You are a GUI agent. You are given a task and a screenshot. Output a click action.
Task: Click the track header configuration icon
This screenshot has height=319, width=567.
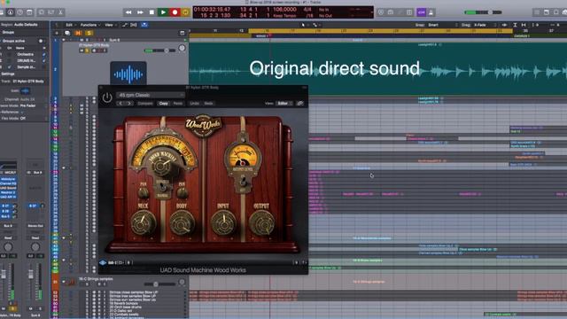[183, 33]
